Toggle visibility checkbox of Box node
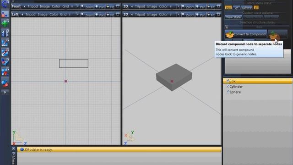This screenshot has width=293, height=165. [228, 81]
